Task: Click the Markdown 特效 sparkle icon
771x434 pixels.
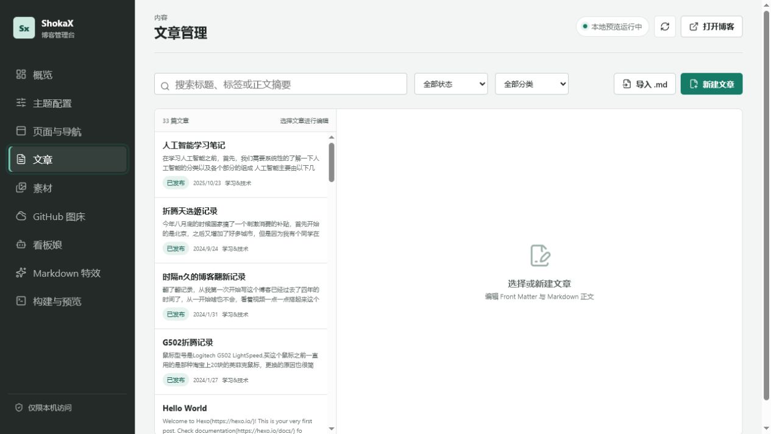Action: click(x=21, y=273)
